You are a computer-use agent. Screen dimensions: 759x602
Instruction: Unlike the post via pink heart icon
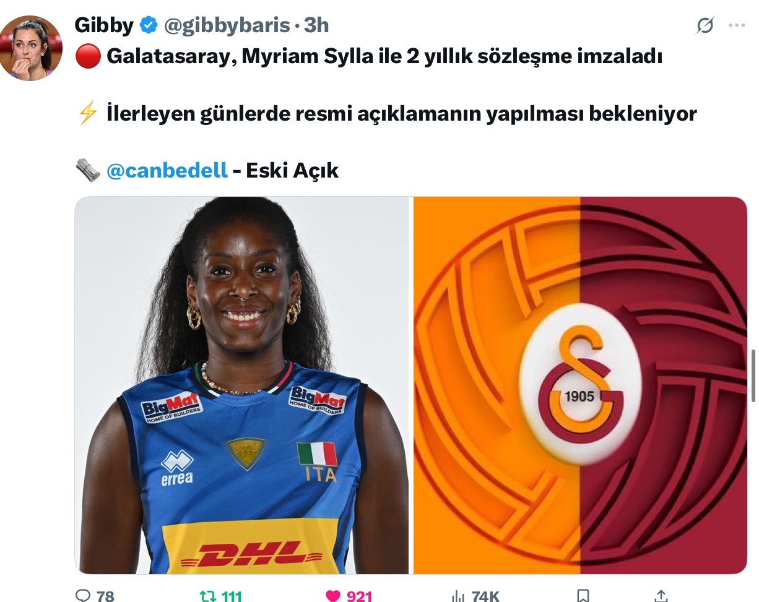click(x=333, y=596)
